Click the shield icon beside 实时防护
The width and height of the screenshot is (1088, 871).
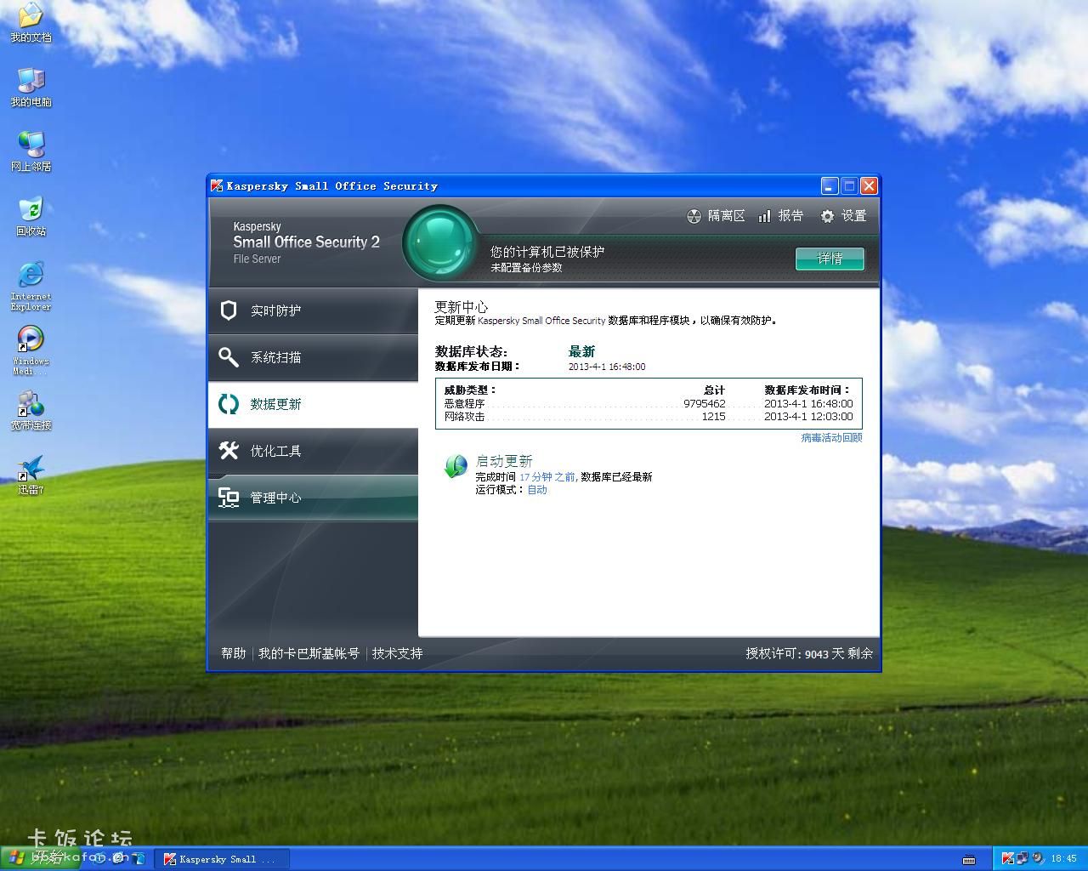228,310
